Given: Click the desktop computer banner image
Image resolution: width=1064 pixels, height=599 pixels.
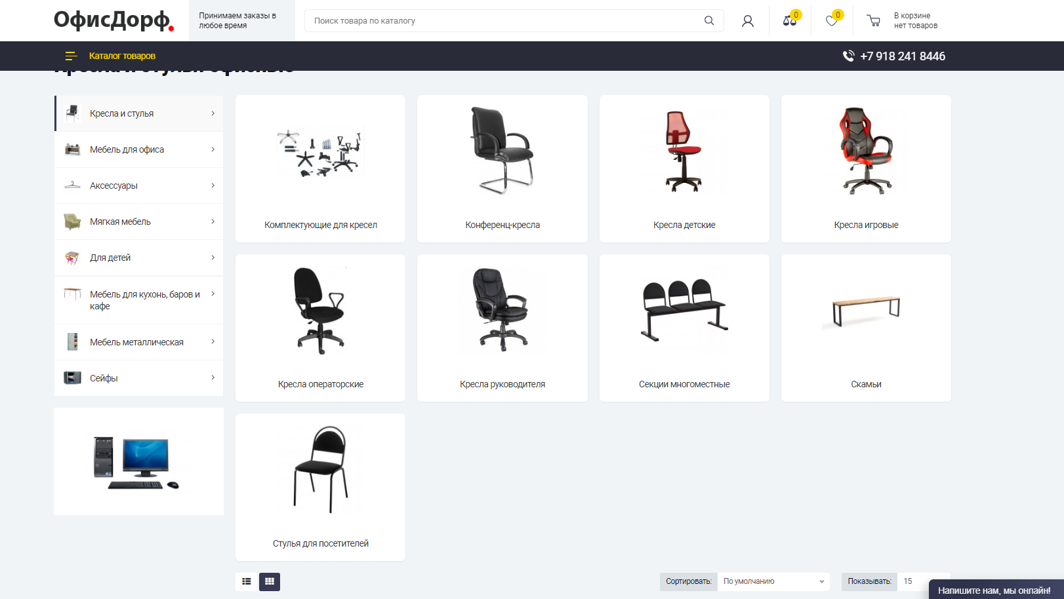Looking at the screenshot, I should [x=138, y=461].
